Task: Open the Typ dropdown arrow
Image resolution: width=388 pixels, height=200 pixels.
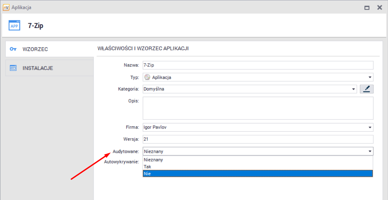Action: click(x=370, y=78)
